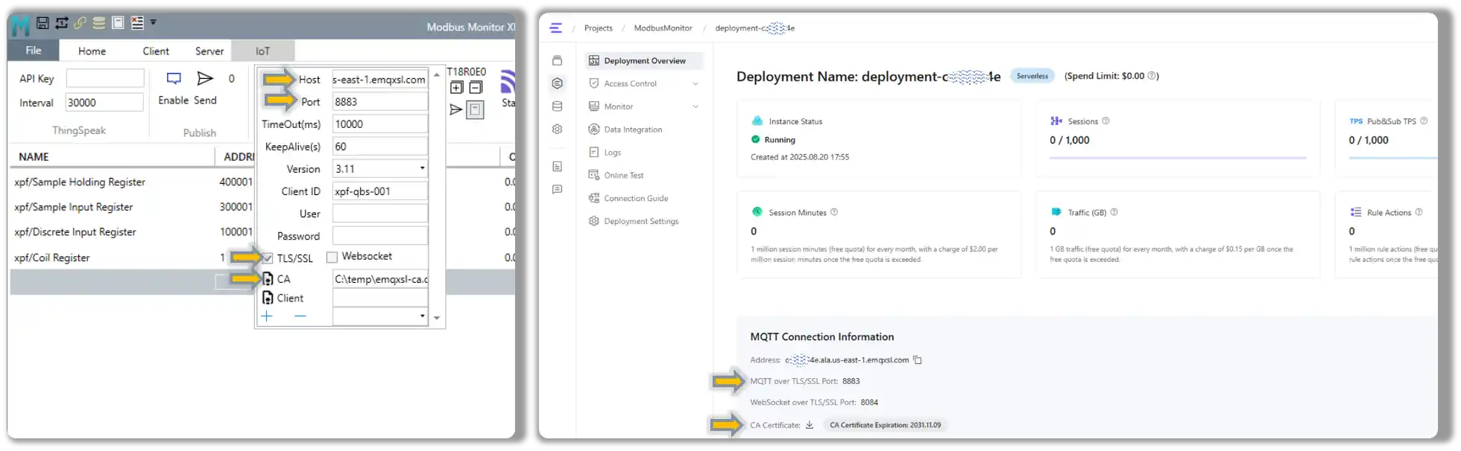This screenshot has width=1461, height=451.
Task: Enable the Websocket checkbox
Action: point(332,257)
